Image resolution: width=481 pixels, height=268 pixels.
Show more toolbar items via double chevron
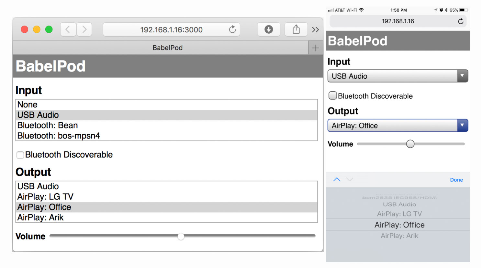[315, 30]
